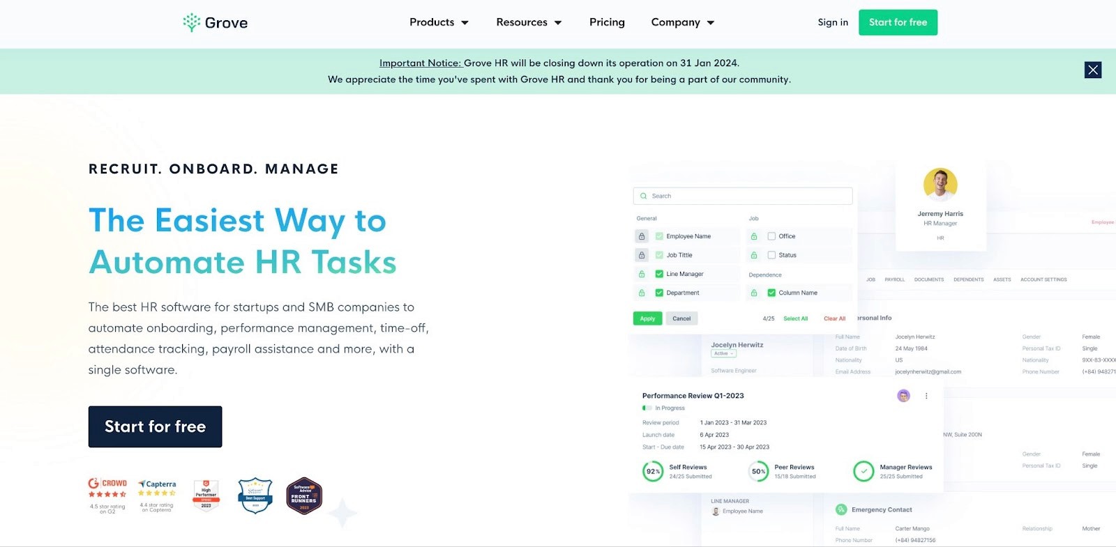Switch to the JOB tab

(870, 279)
